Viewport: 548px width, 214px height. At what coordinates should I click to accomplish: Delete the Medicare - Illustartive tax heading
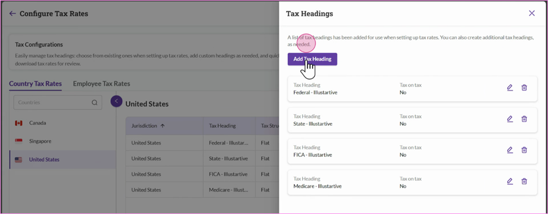524,181
